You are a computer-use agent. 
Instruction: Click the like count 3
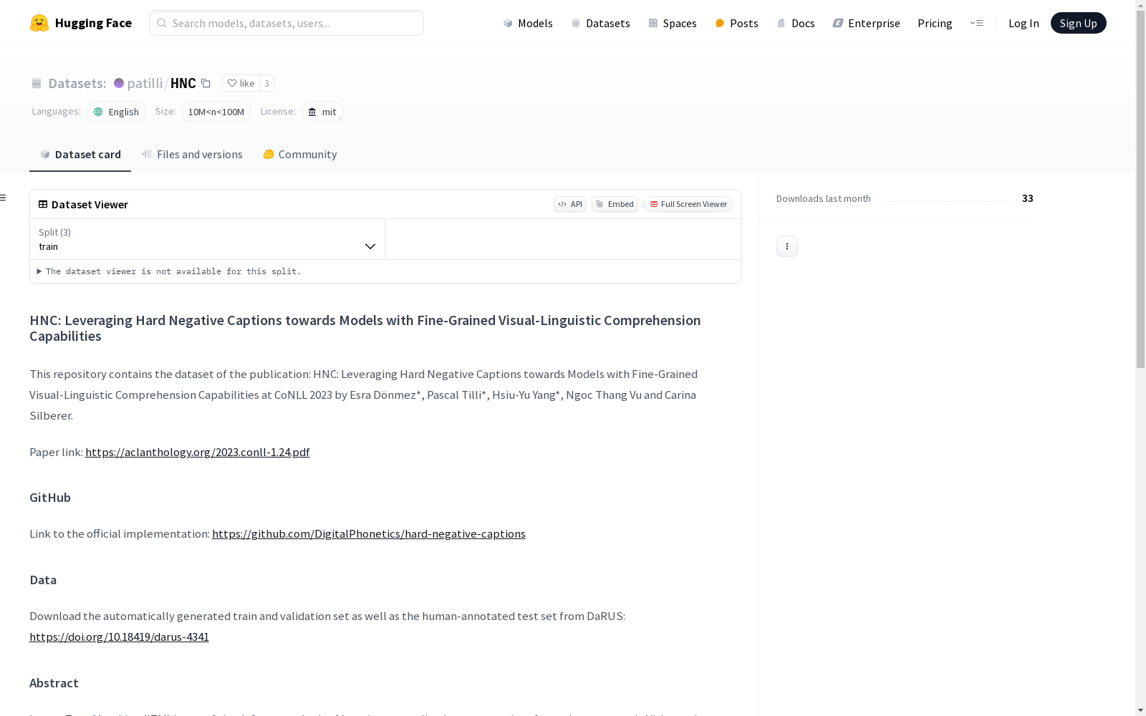click(x=266, y=83)
